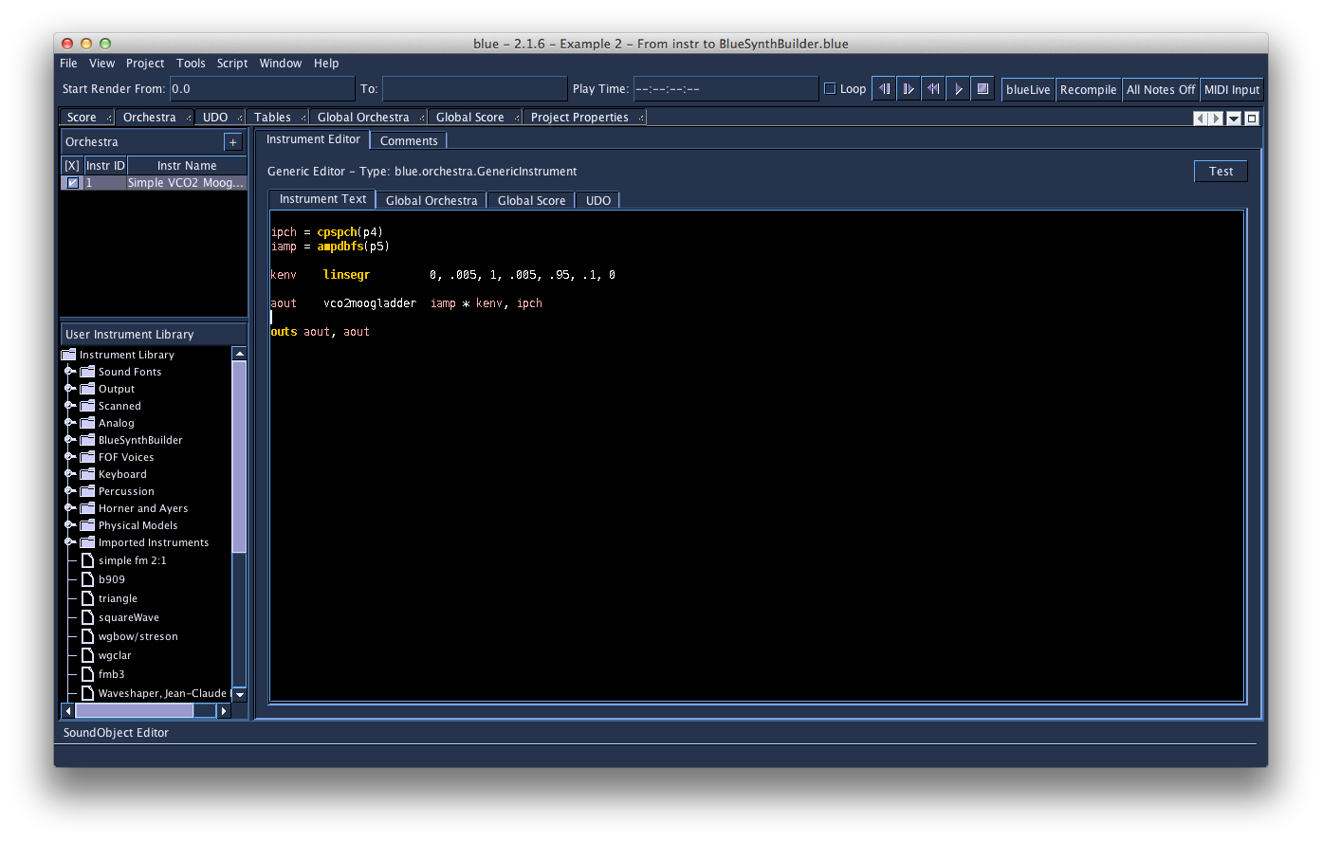This screenshot has height=842, width=1322.
Task: Expand the BlueSynthBuilder folder
Action: (x=69, y=440)
